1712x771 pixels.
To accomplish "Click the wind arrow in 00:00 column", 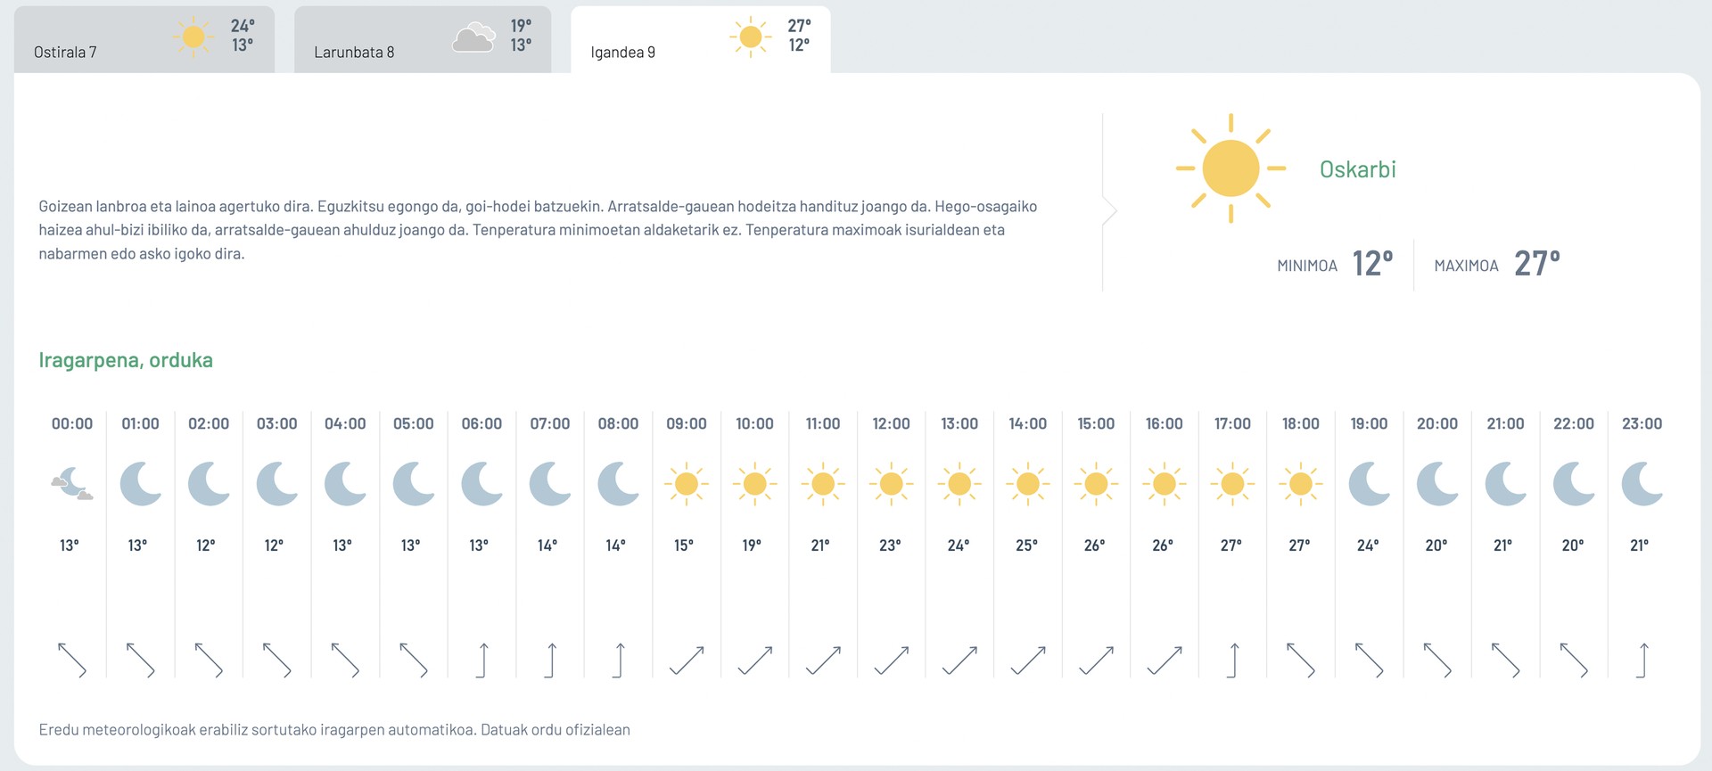I will (72, 660).
